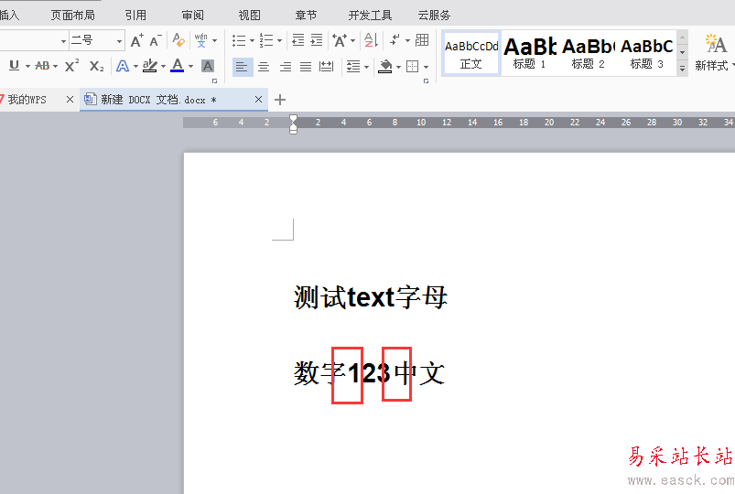Sort text with the A-Z icon
The height and width of the screenshot is (494, 735).
tap(371, 40)
